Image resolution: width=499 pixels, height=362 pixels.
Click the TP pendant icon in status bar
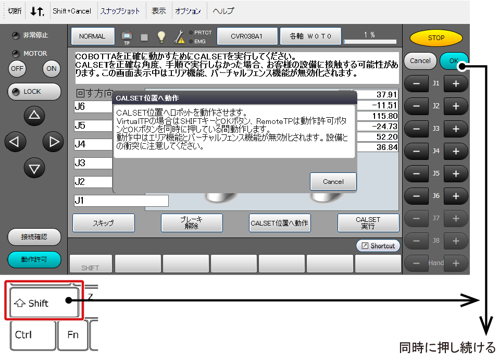pos(126,36)
